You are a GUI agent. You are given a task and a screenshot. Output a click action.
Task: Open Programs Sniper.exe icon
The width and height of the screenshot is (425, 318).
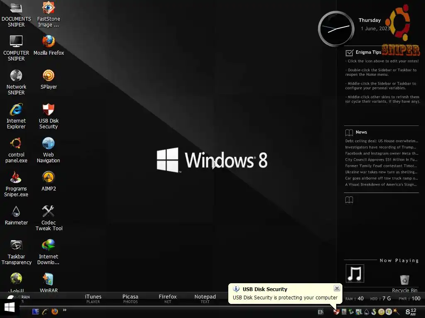pos(16,184)
